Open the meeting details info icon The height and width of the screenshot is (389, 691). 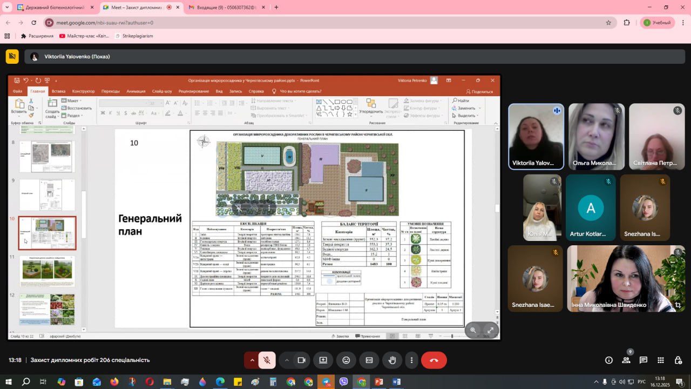coord(609,360)
